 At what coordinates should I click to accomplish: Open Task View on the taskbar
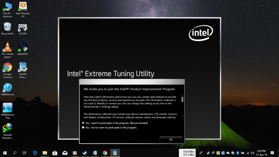click(24, 153)
